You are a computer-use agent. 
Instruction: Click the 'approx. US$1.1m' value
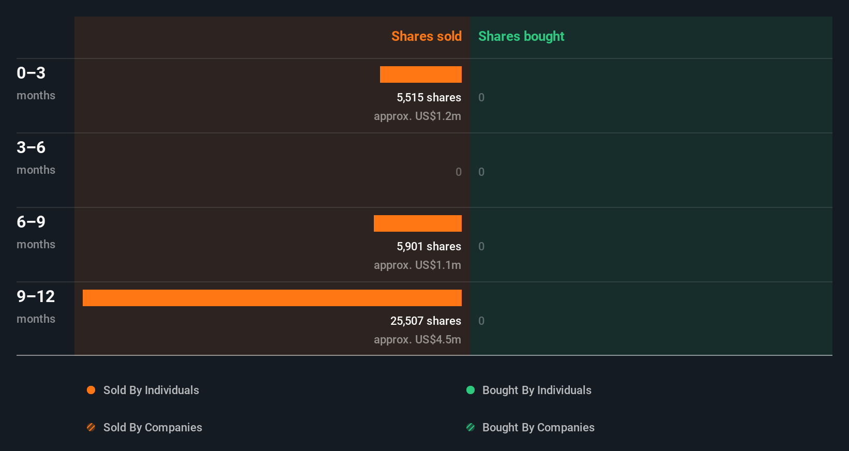(x=417, y=265)
